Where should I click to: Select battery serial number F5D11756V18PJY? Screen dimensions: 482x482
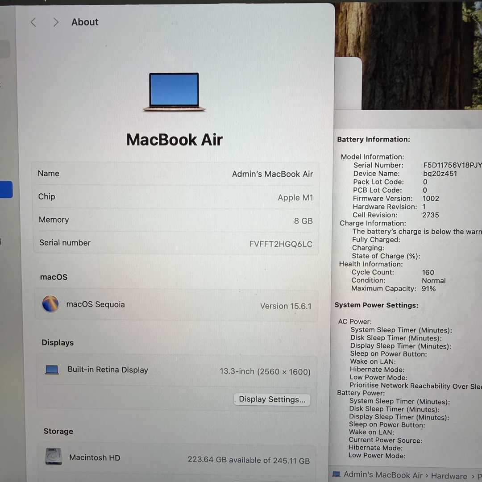[x=452, y=165]
